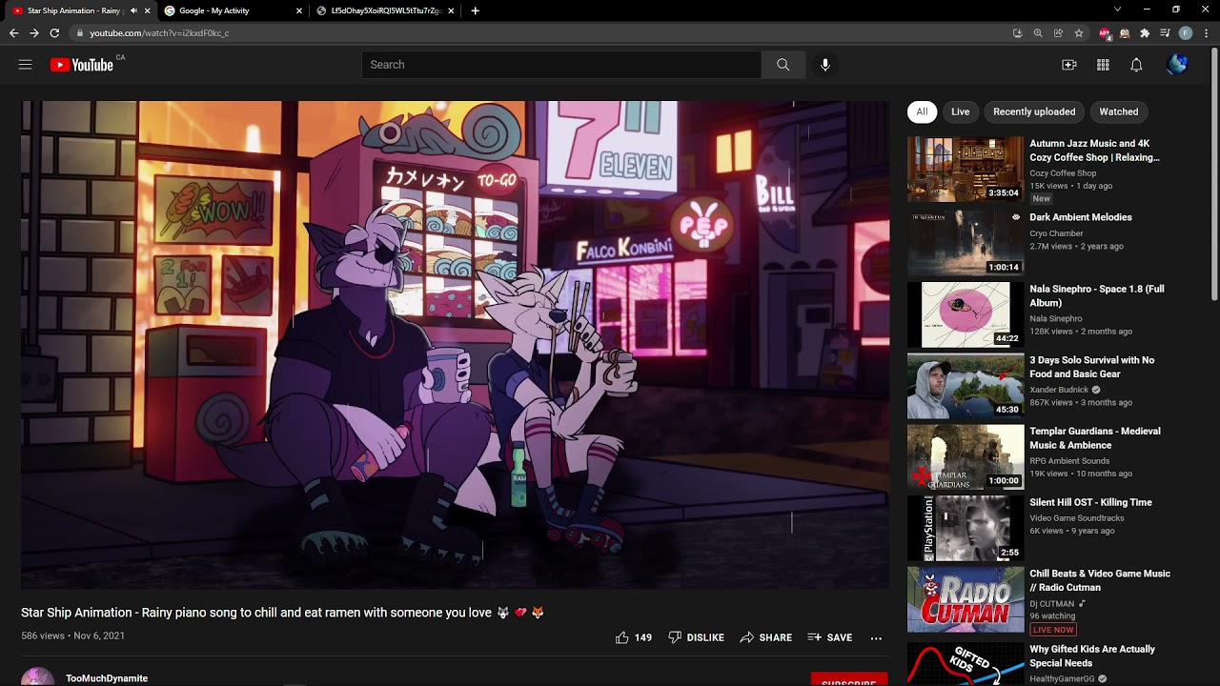Click the zoom magnifier in address bar
Screen dimensions: 1220x686
[x=1038, y=32]
